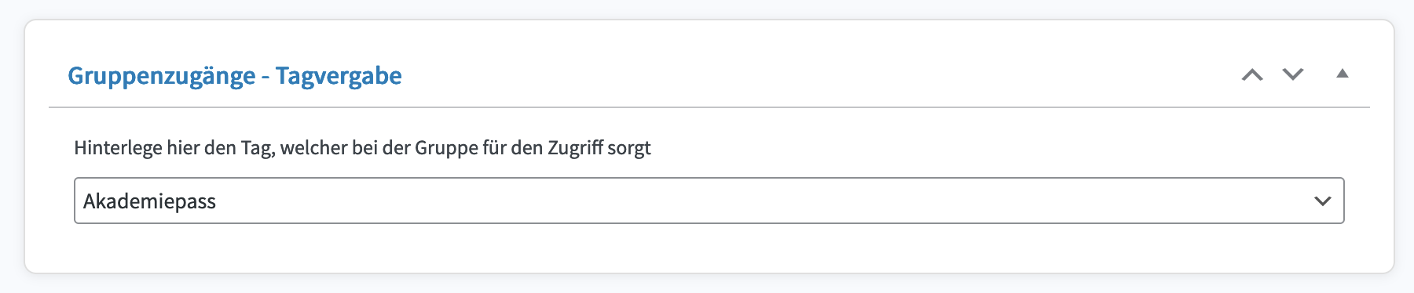The height and width of the screenshot is (293, 1414).
Task: Open the Akademiepass tag dropdown
Action: (x=709, y=201)
